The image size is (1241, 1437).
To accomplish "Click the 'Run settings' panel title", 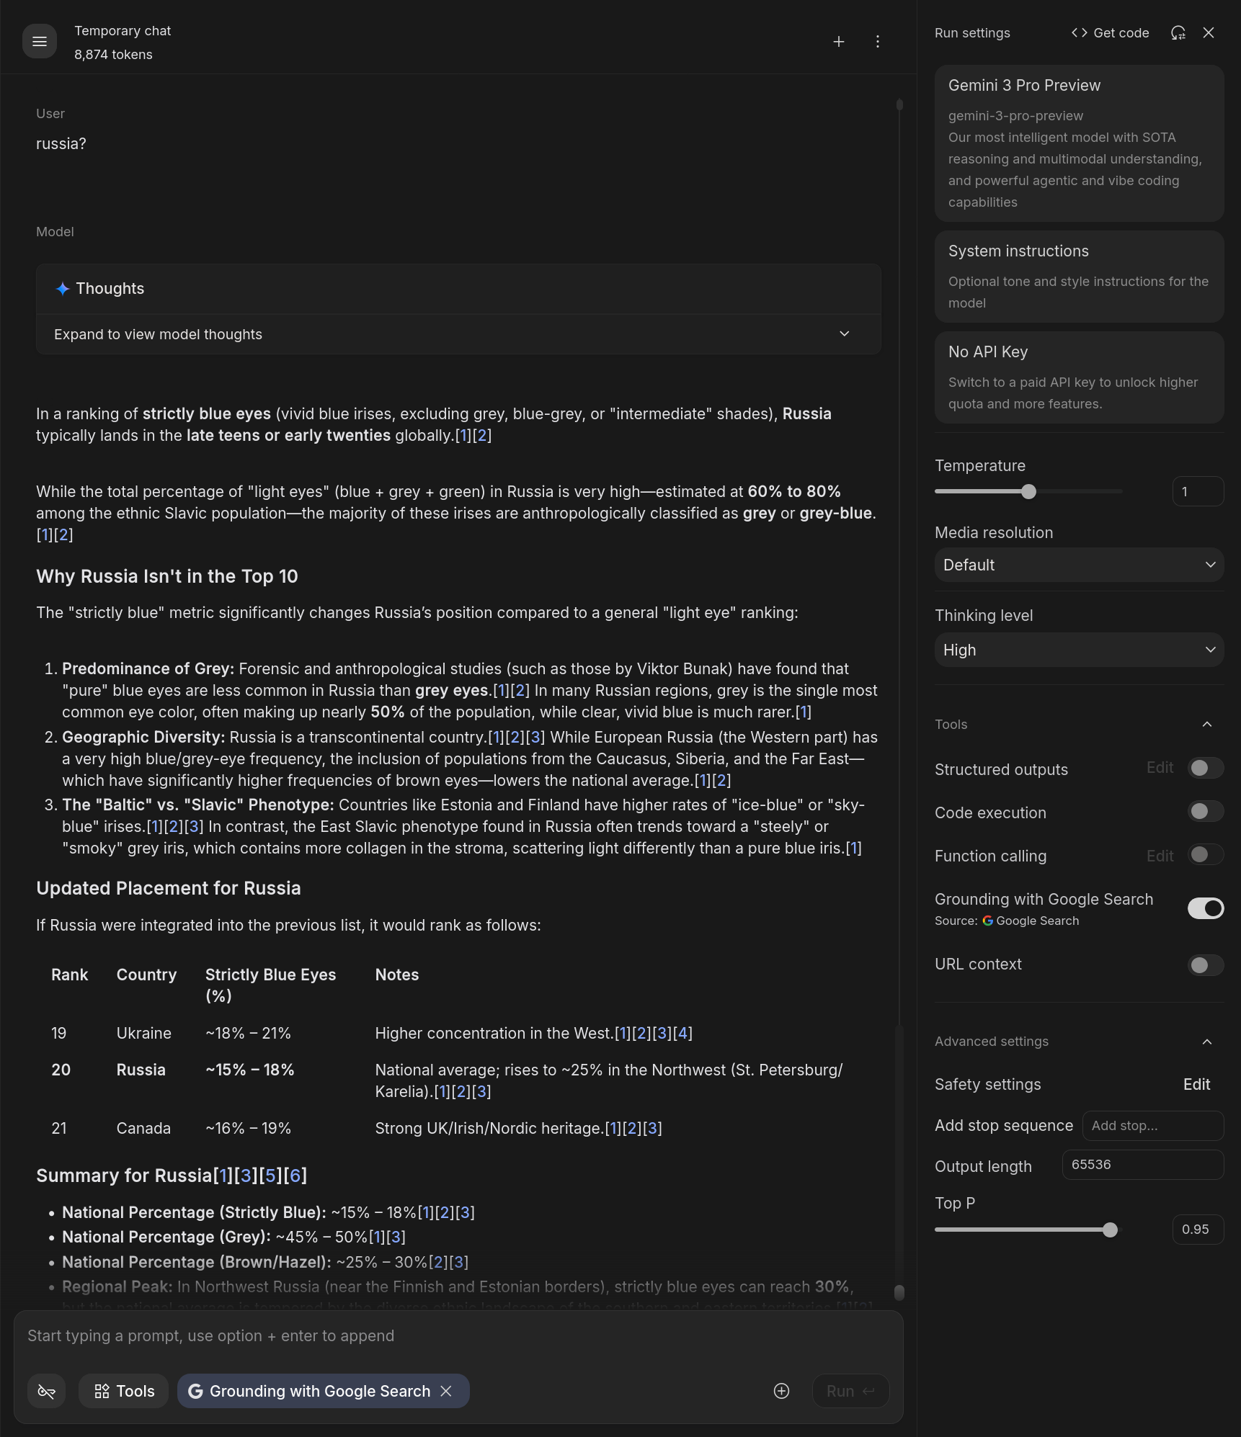I will tap(972, 33).
